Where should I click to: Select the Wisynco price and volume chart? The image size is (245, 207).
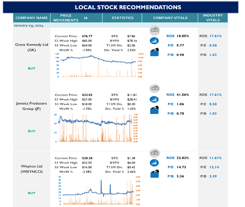point(99,190)
